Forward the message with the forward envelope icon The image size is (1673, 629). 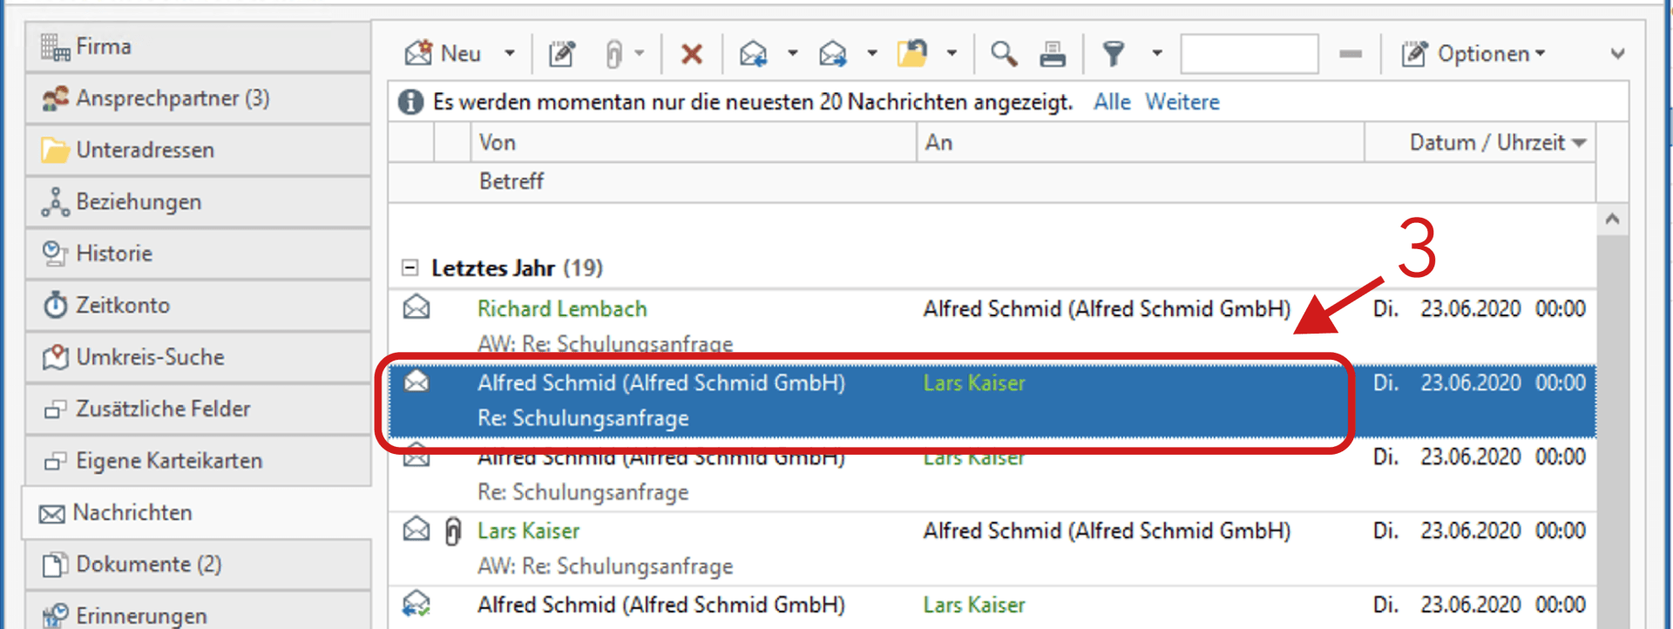click(834, 53)
